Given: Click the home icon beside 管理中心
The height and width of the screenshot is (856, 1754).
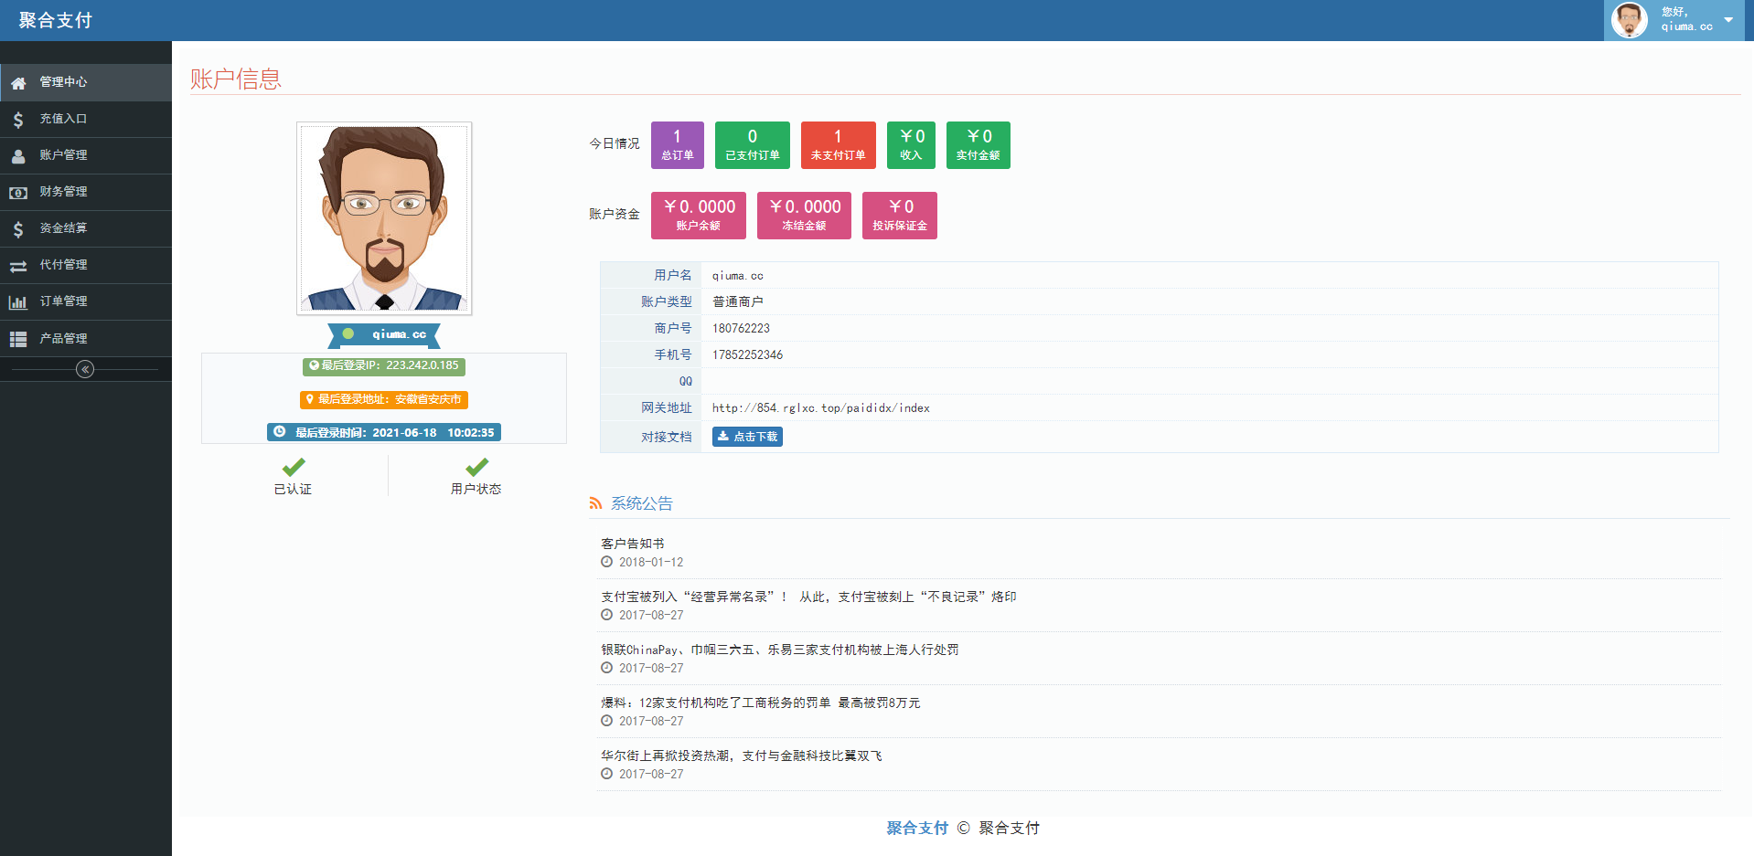Looking at the screenshot, I should coord(18,83).
